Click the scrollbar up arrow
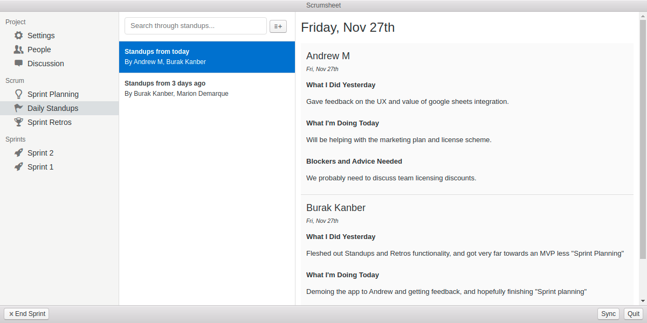The width and height of the screenshot is (647, 323). [643, 16]
